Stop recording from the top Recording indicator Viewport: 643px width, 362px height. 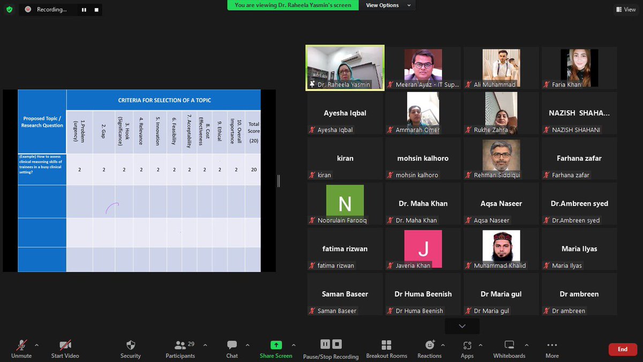pyautogui.click(x=96, y=10)
